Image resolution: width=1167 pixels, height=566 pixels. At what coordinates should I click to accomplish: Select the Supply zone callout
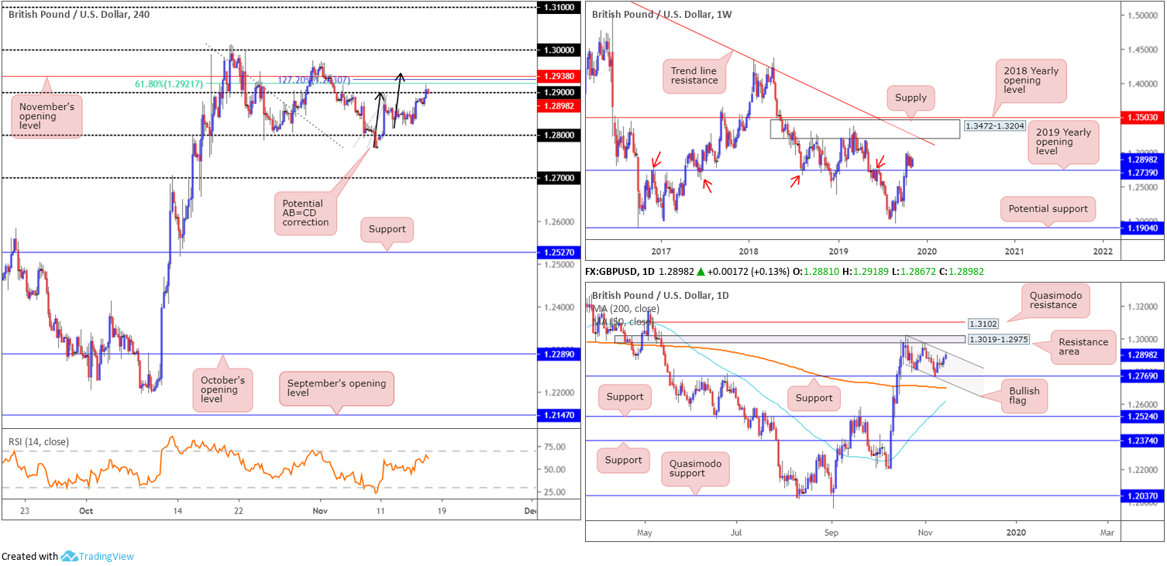[x=909, y=98]
